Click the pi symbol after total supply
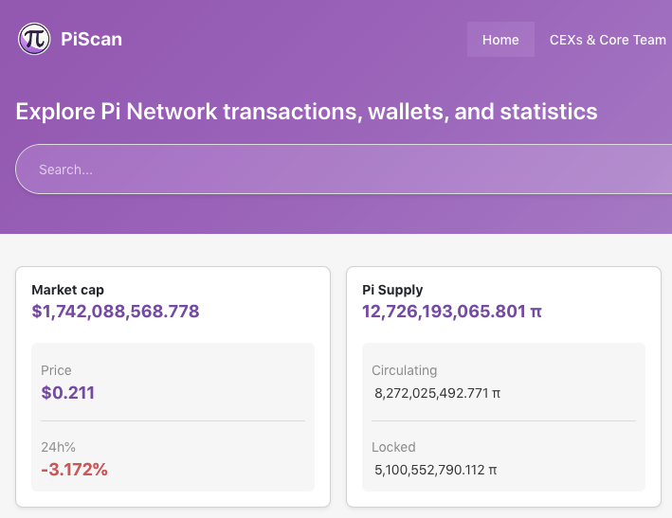The width and height of the screenshot is (672, 518). (536, 312)
